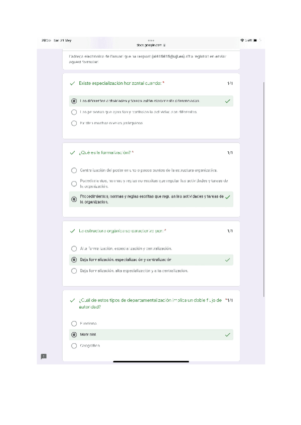Select the 'Funcional' radio option

point(74,324)
